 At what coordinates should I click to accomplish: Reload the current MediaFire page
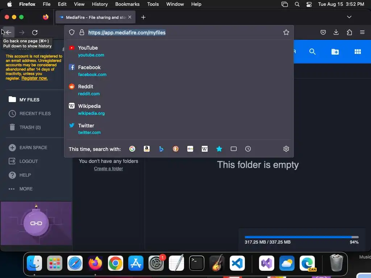tap(35, 32)
